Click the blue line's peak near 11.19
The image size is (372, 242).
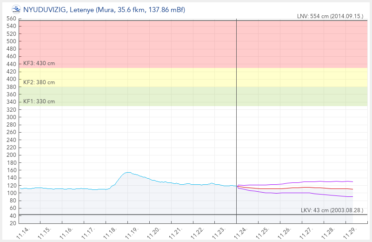[x=128, y=173]
